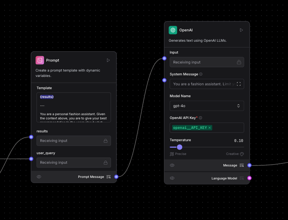Click the lock icon in OpenAI Input field
The width and height of the screenshot is (288, 220).
click(x=239, y=62)
